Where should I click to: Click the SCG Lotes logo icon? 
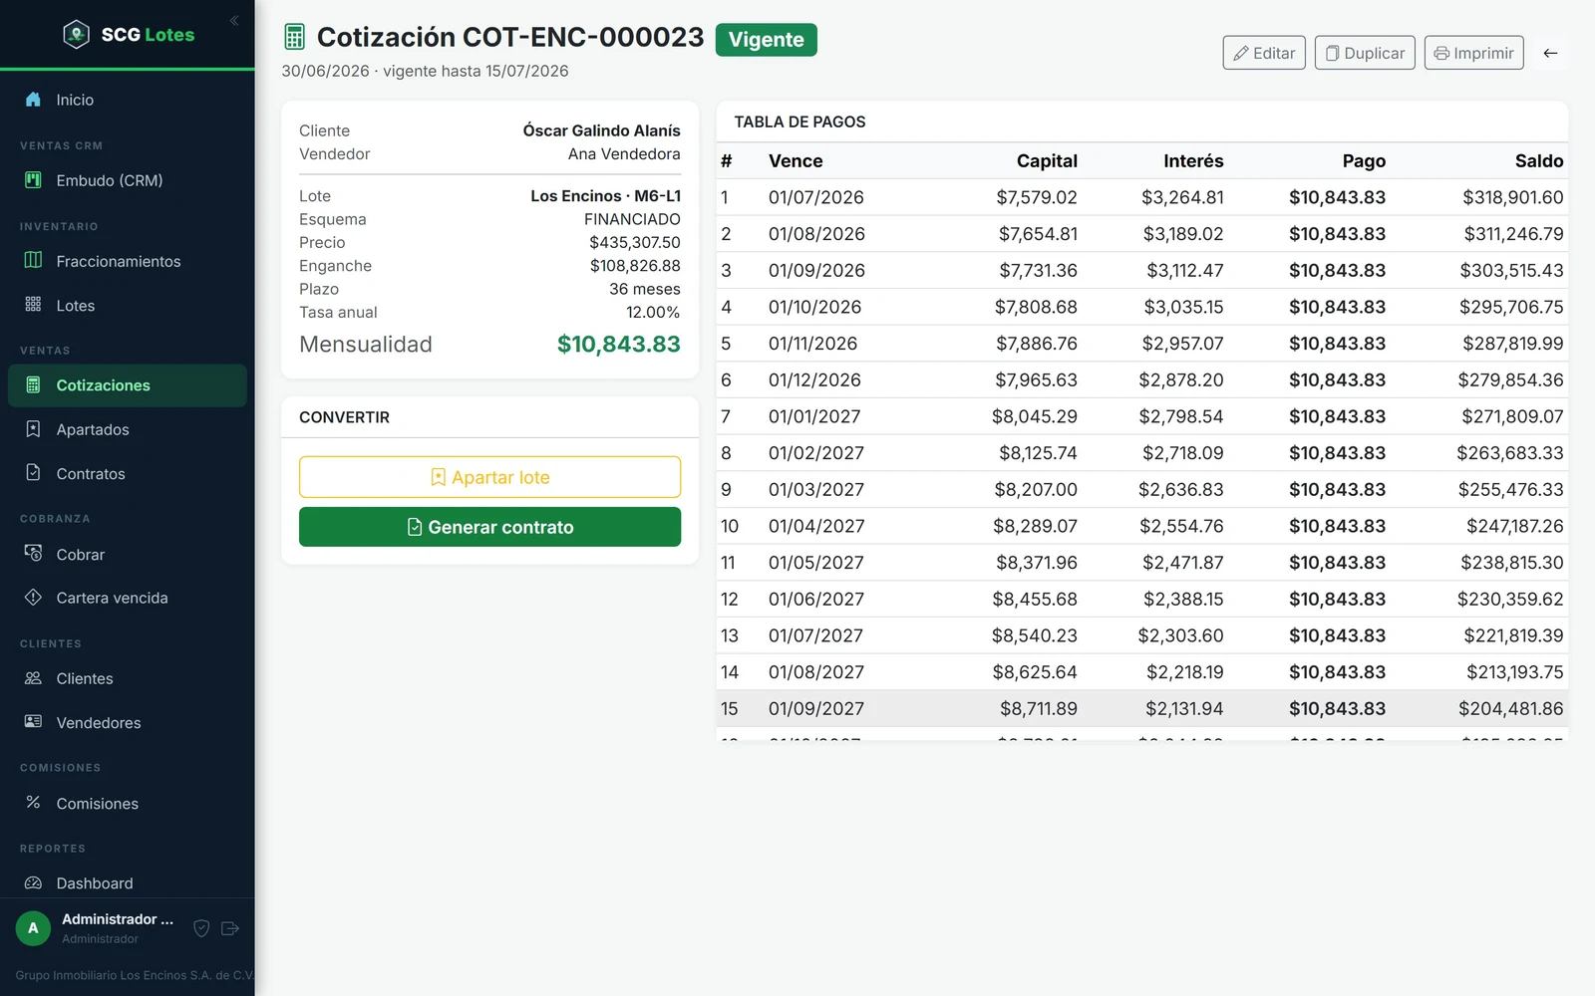(x=77, y=35)
